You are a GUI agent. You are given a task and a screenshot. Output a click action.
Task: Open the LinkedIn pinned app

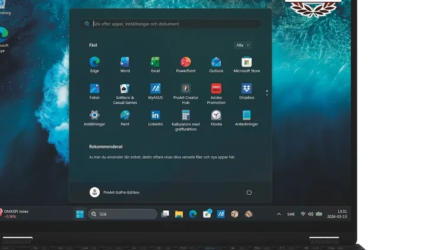pos(155,118)
